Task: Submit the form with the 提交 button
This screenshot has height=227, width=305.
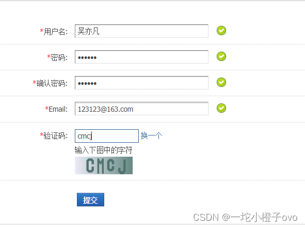Action: (x=90, y=200)
